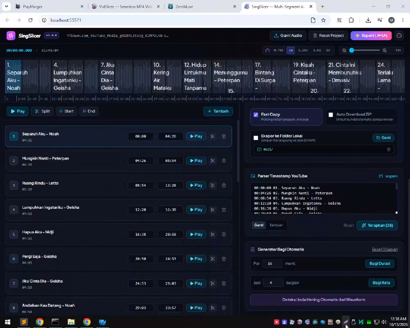Click Ganti Audio button
This screenshot has height=328, width=410.
(x=288, y=36)
